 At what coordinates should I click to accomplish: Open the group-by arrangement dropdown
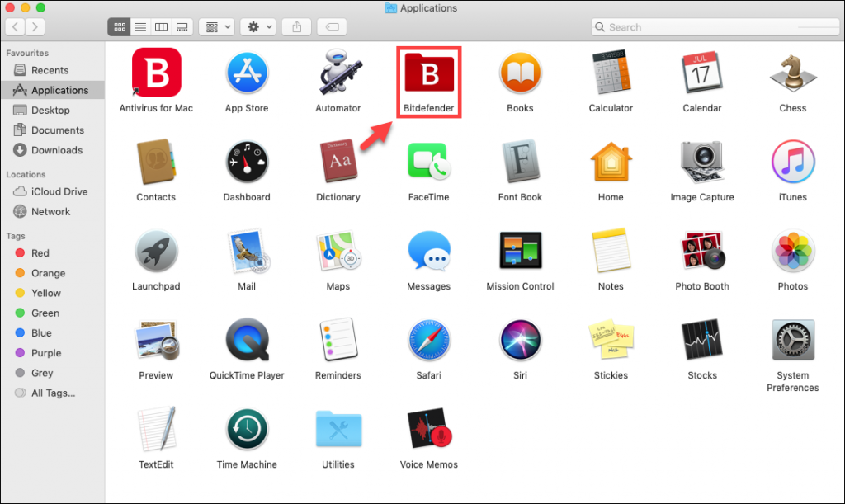pyautogui.click(x=218, y=27)
